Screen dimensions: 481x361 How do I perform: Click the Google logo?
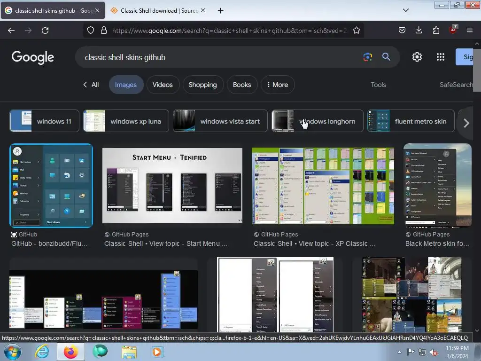pos(33,57)
